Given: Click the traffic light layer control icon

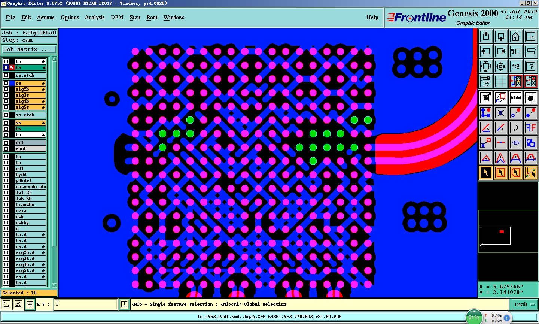Looking at the screenshot, I should [516, 81].
